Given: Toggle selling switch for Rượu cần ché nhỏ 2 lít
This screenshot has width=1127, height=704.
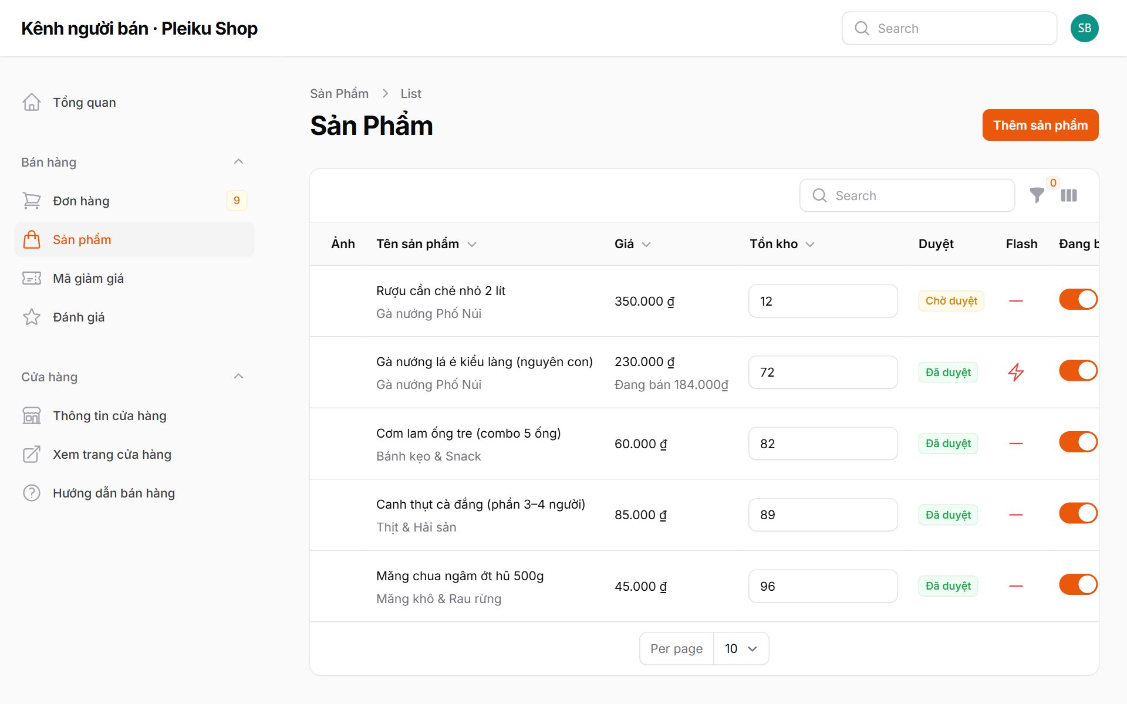Looking at the screenshot, I should (1078, 300).
